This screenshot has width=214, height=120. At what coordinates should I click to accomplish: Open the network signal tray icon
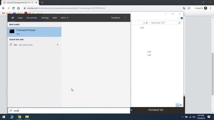click(x=190, y=117)
